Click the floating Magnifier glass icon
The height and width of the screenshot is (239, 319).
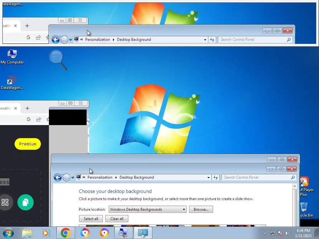click(58, 60)
